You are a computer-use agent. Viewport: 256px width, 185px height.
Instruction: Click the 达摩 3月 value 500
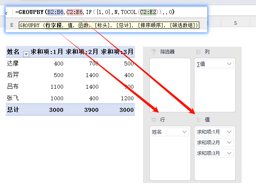(129, 64)
